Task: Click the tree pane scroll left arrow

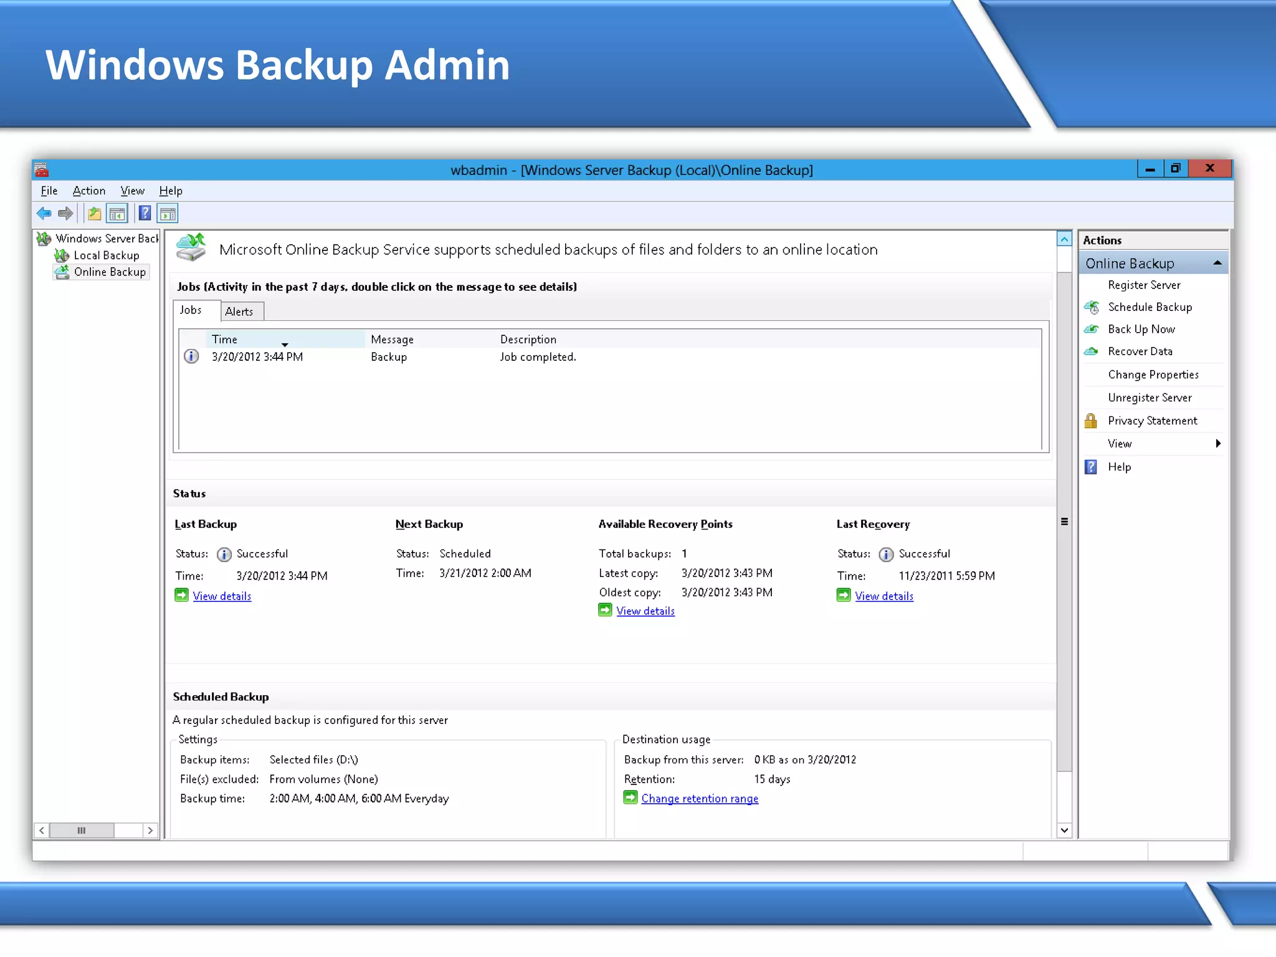Action: (x=41, y=830)
